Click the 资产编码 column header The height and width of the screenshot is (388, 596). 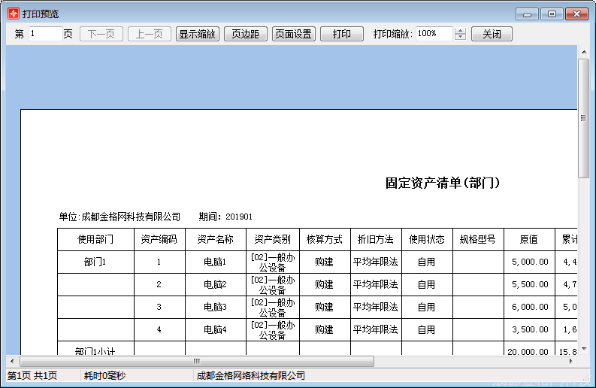(x=159, y=240)
